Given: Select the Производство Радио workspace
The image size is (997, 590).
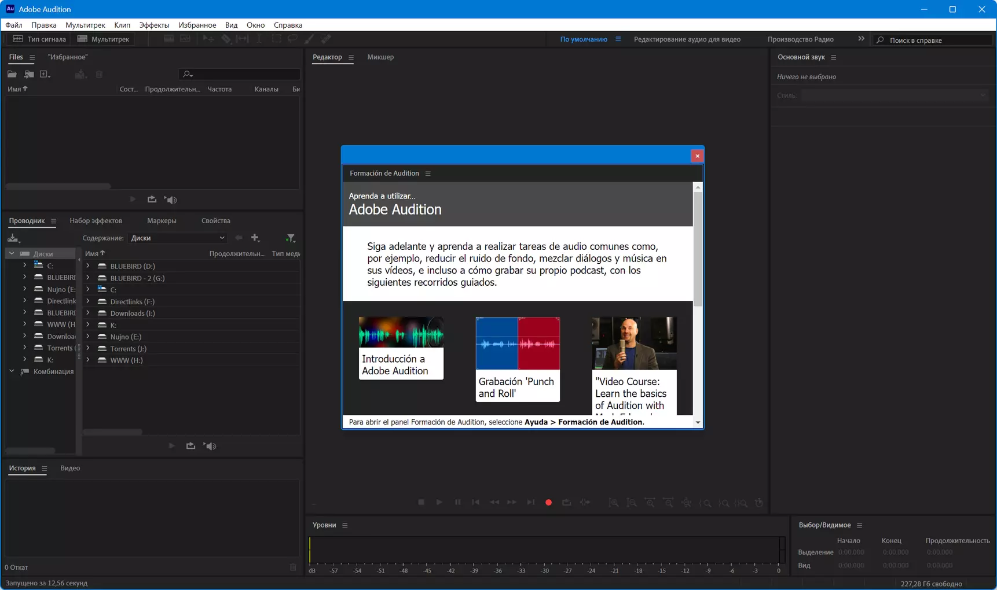Looking at the screenshot, I should (x=801, y=39).
